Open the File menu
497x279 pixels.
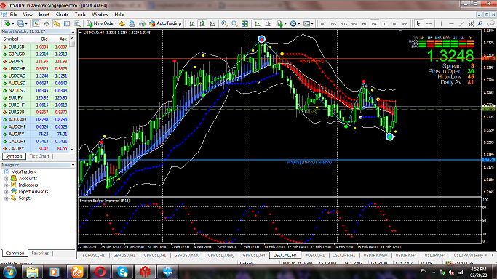13,15
